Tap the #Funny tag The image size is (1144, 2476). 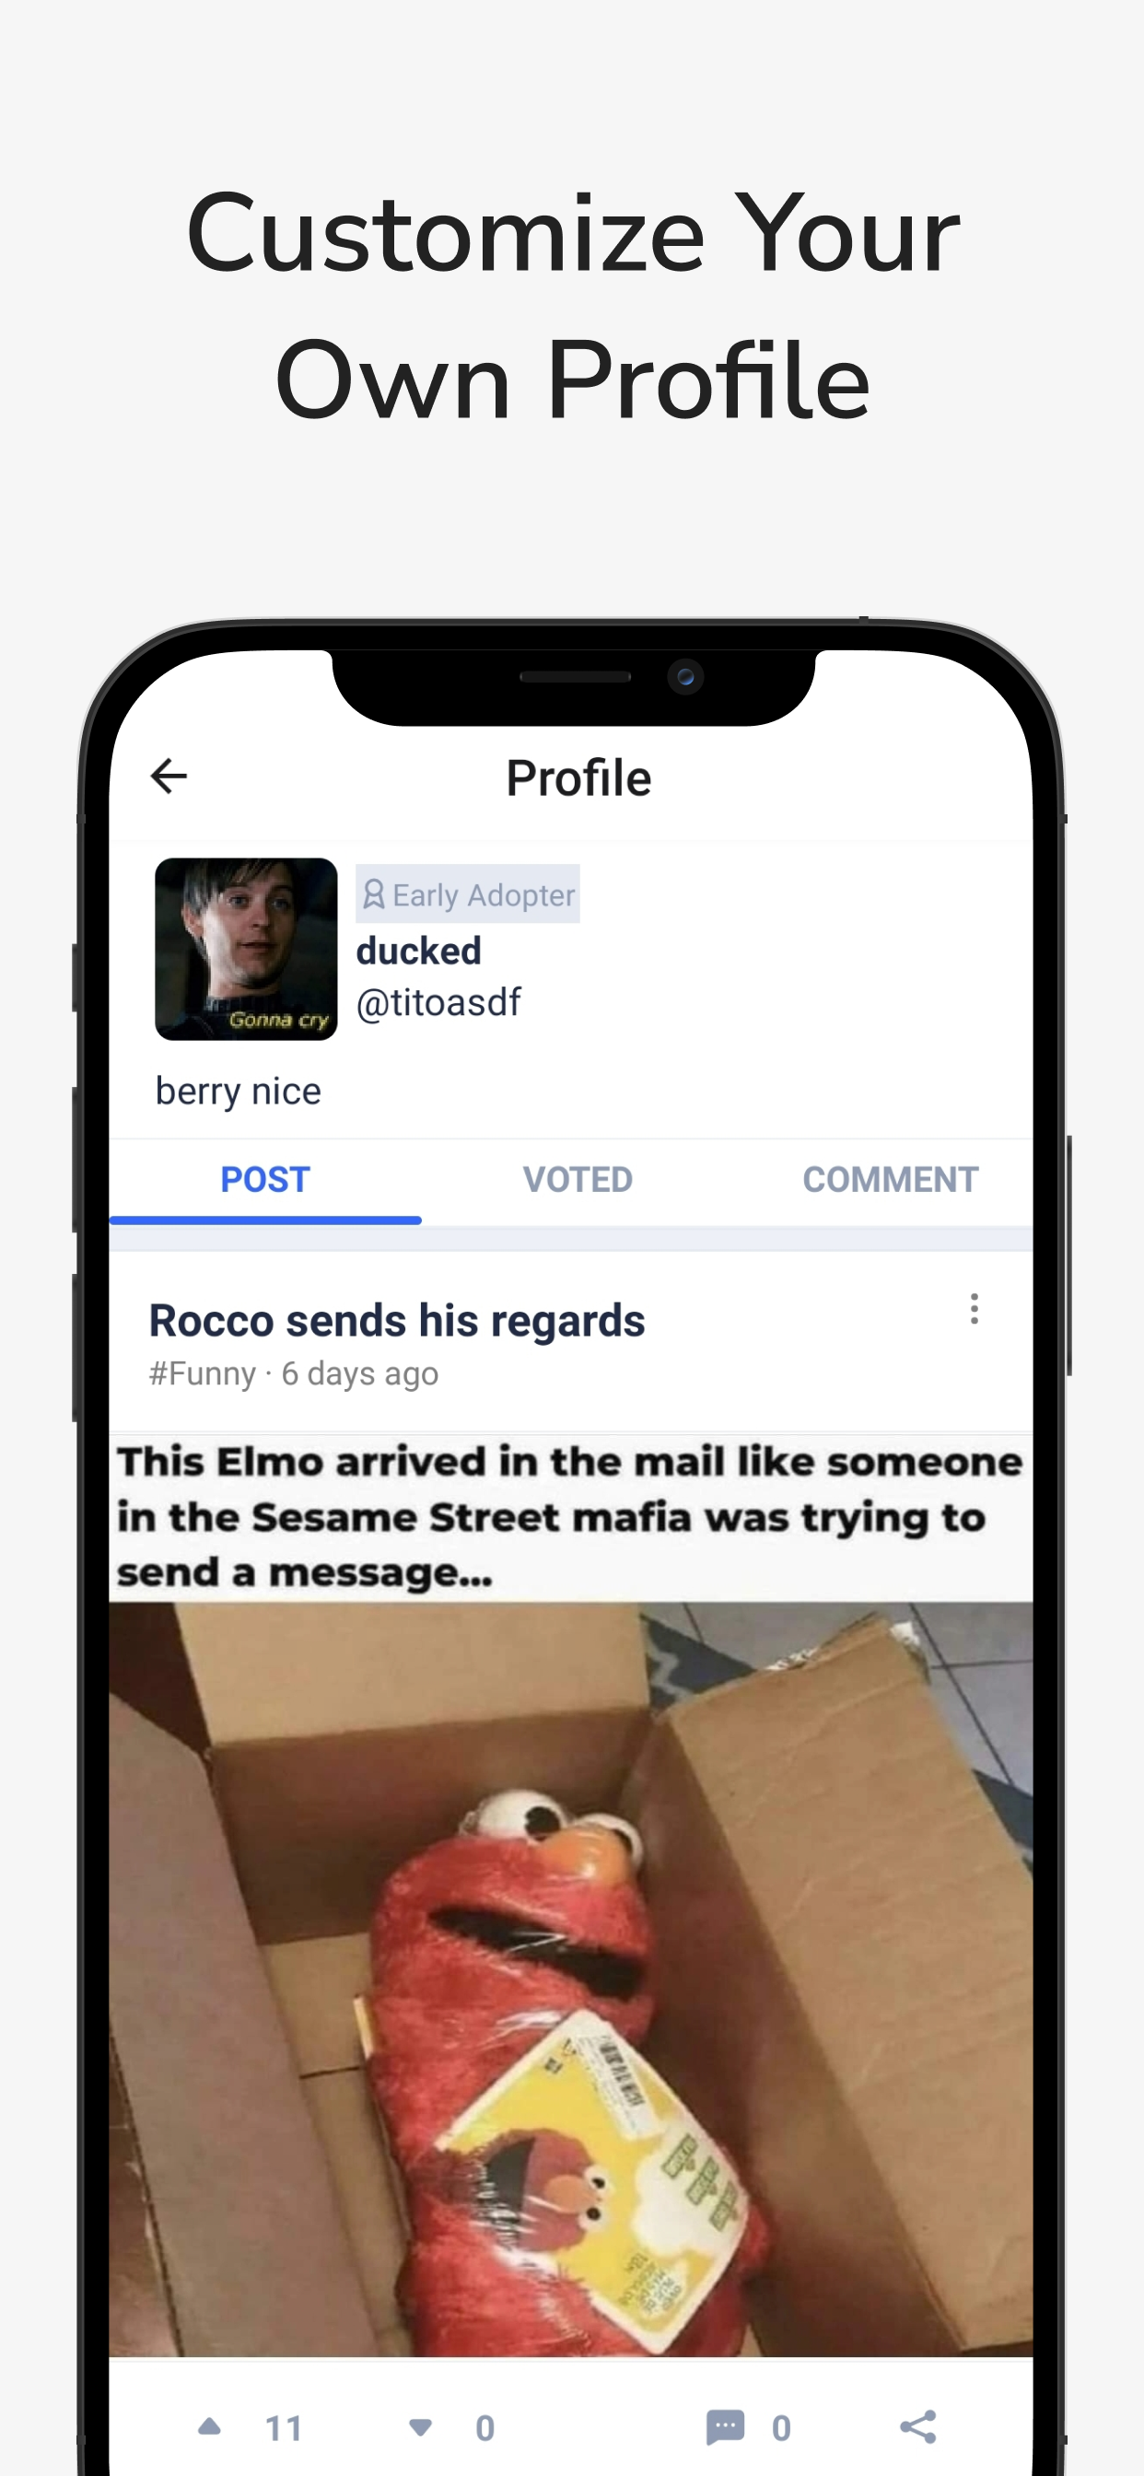coord(203,1373)
